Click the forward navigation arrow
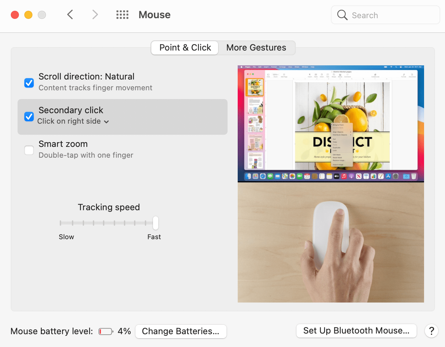Viewport: 445px width, 347px height. coord(95,14)
